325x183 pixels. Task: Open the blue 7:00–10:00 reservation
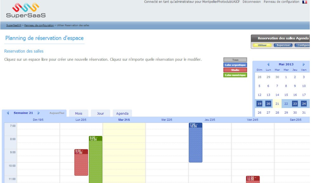pos(196,143)
